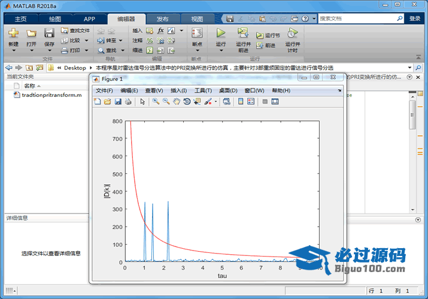
Task: Click New Figure icon in Figure 1 toolbar
Action: [x=98, y=102]
